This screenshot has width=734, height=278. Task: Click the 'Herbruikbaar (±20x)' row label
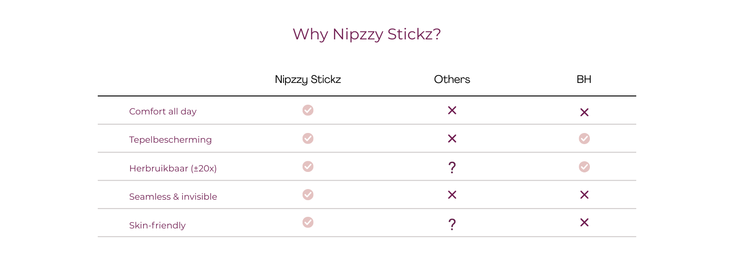173,169
